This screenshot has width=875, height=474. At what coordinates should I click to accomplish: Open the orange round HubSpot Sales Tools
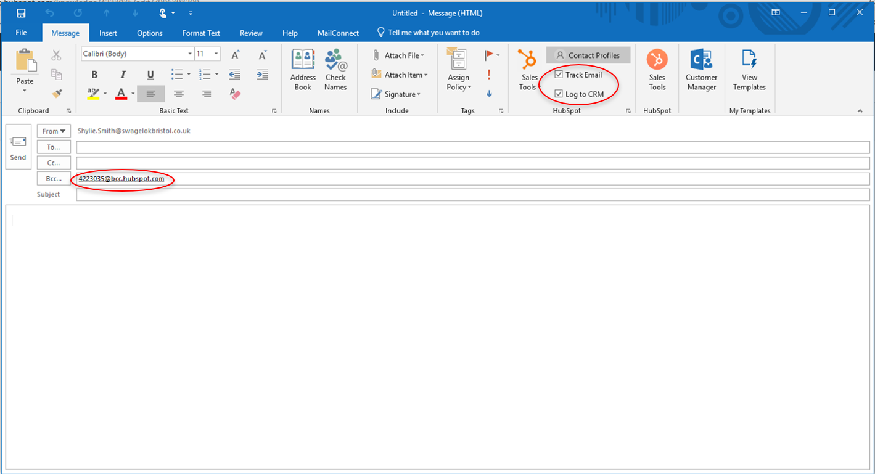(657, 70)
